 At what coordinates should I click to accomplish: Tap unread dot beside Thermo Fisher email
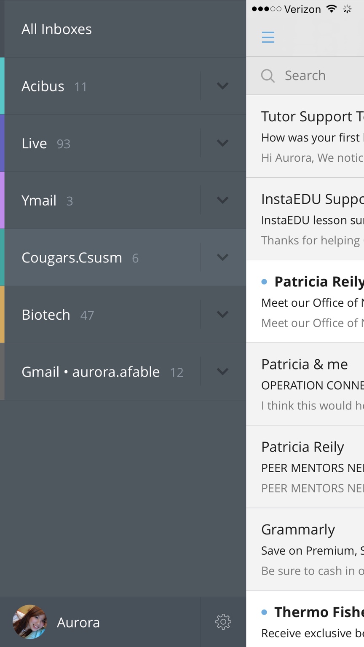pos(264,612)
